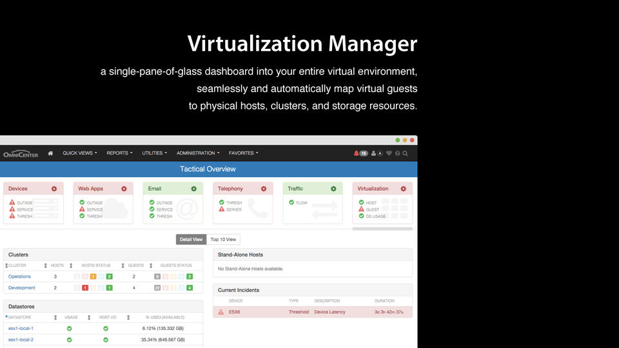Click scrollbar under Virtualization card
Viewport: 619px width, 348px height.
pos(382,228)
